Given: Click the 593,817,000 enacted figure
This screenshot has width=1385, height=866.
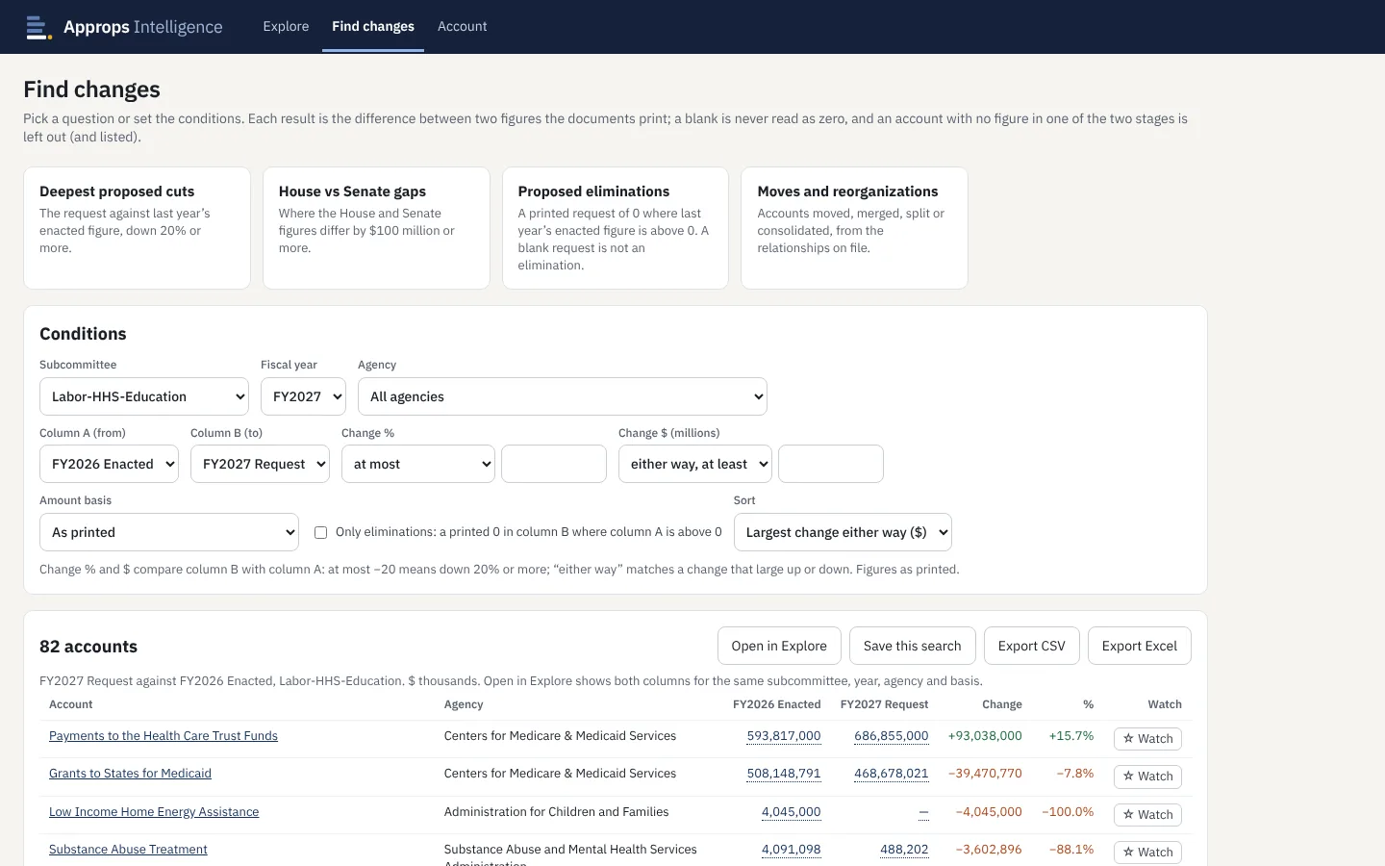Looking at the screenshot, I should (x=784, y=736).
